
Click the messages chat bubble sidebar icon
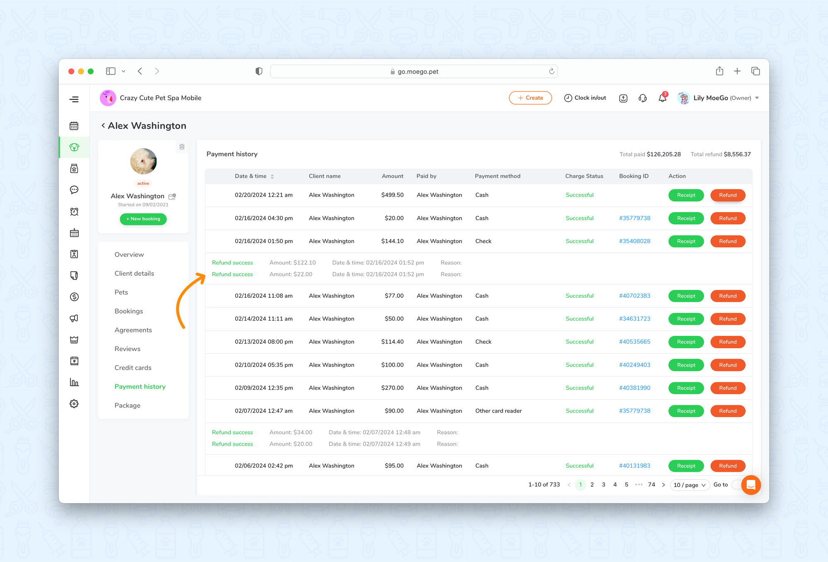tap(74, 190)
